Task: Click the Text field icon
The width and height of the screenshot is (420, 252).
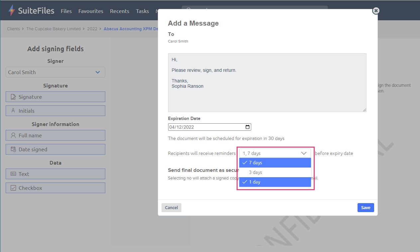Action: tap(13, 174)
